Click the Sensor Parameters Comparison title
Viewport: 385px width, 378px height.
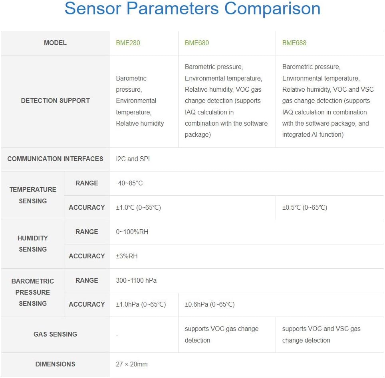click(x=192, y=9)
